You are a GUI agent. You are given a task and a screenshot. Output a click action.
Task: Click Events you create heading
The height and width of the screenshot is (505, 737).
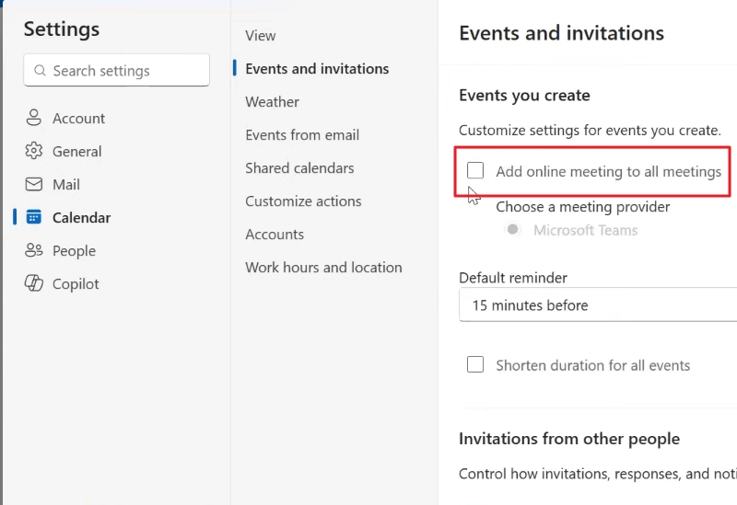click(x=524, y=96)
